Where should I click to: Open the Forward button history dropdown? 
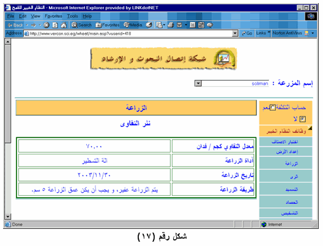pos(40,25)
